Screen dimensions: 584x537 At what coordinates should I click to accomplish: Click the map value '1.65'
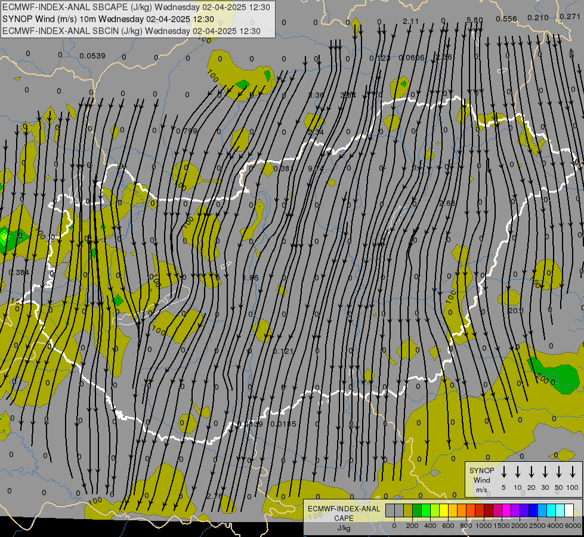[x=251, y=278]
